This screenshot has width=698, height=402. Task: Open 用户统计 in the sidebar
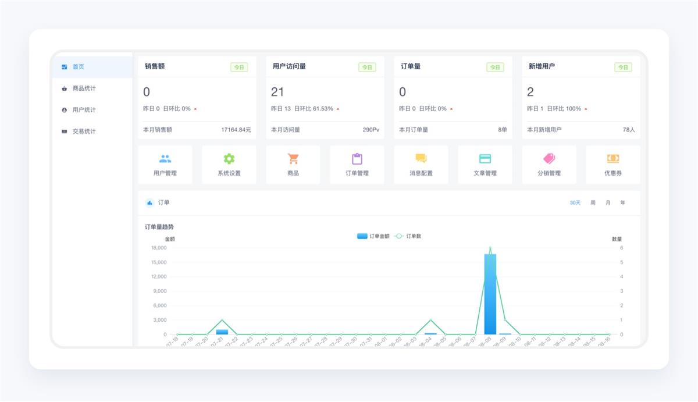84,110
